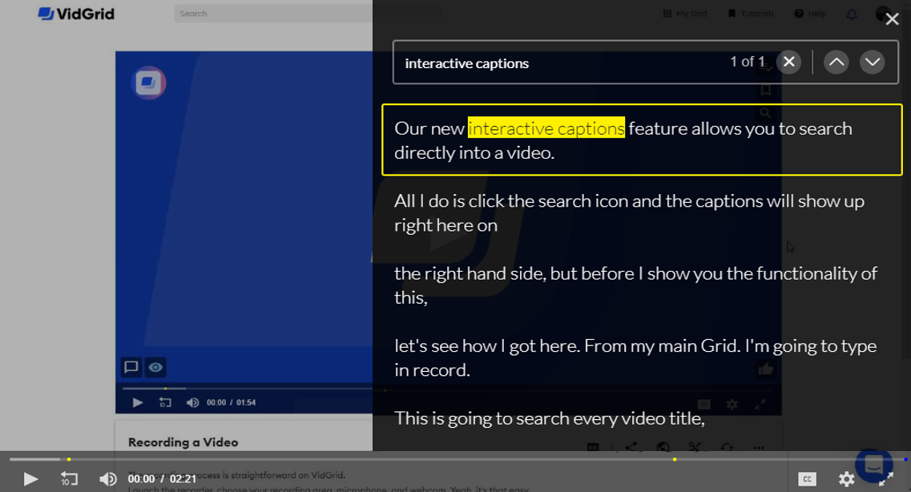Click the first yellow marker on the bottom timeline
This screenshot has width=911, height=492.
coord(69,459)
